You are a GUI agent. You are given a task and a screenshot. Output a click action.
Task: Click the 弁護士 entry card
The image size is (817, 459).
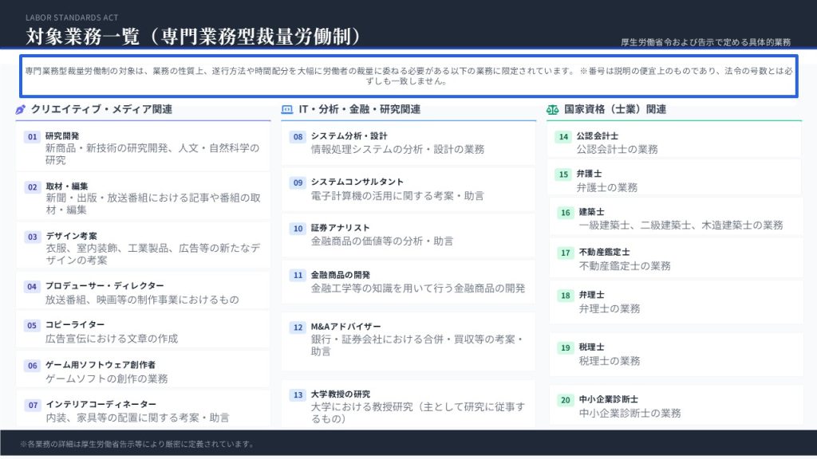pos(675,181)
